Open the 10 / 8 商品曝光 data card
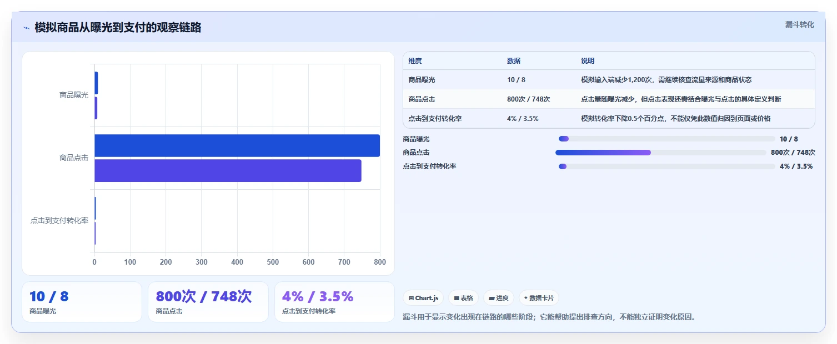 82,302
